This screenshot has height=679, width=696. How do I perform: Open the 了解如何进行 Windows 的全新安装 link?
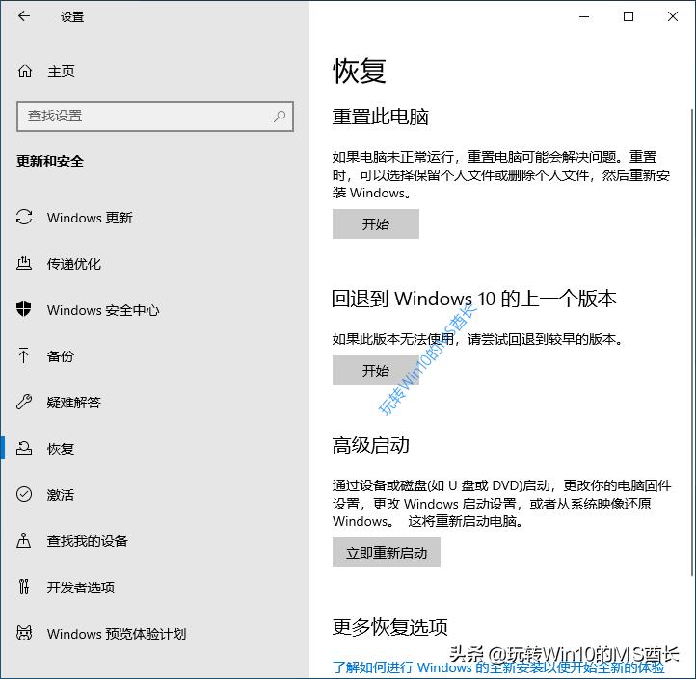tap(498, 667)
